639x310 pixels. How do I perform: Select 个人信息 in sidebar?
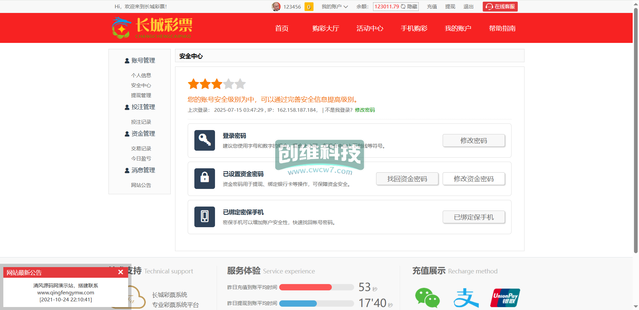click(141, 76)
